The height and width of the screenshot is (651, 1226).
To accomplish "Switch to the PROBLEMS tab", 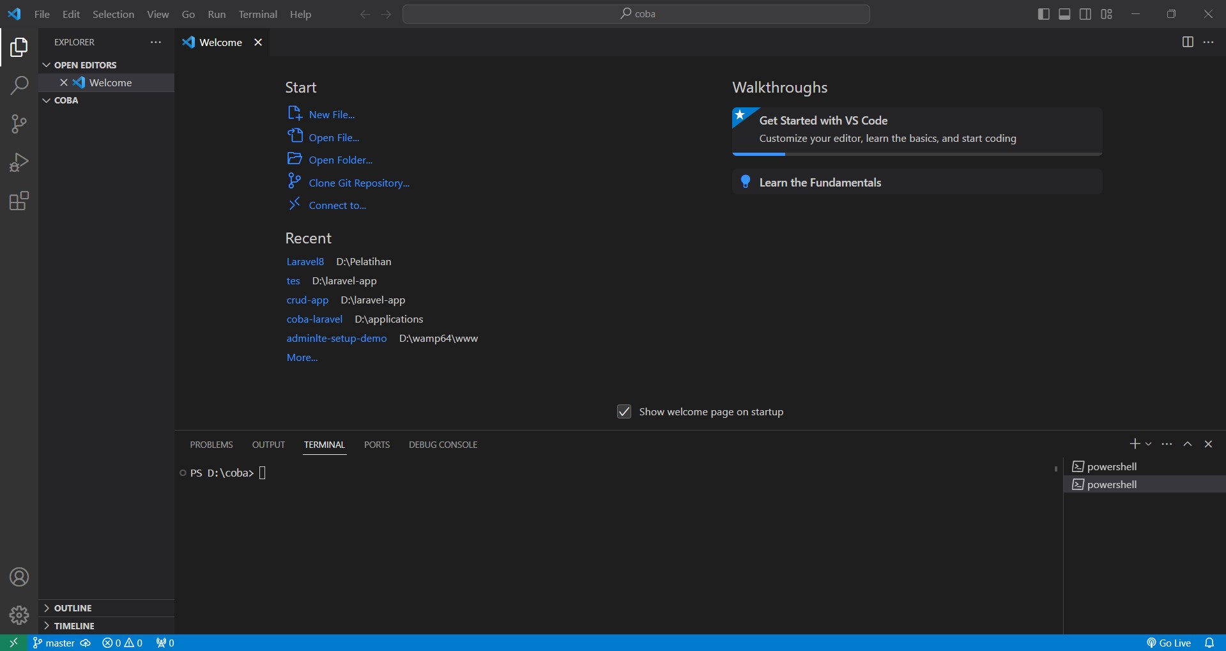I will (211, 444).
